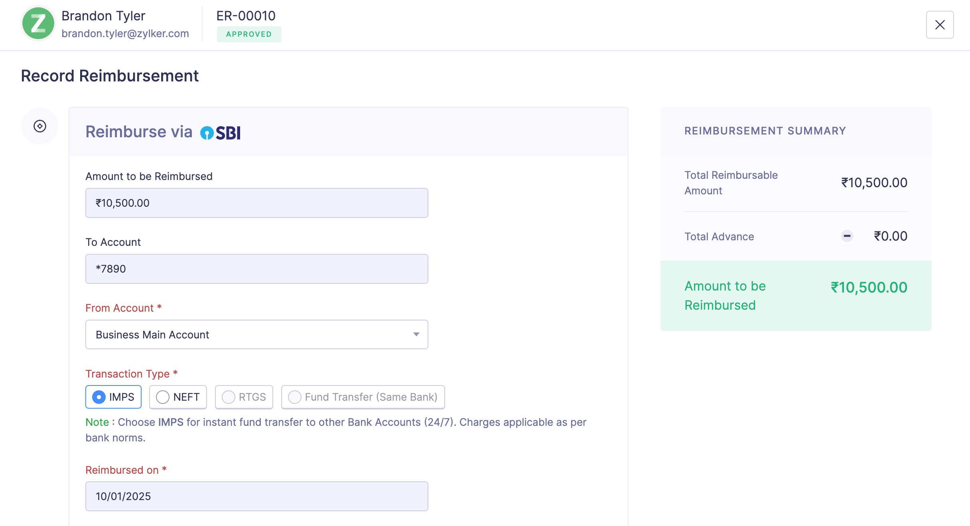Image resolution: width=970 pixels, height=526 pixels.
Task: Click the minus icon beside Total Advance
Action: pyautogui.click(x=847, y=236)
